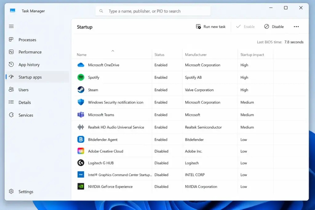This screenshot has width=315, height=210.
Task: Click the Adobe Creative Cloud icon
Action: tap(81, 151)
